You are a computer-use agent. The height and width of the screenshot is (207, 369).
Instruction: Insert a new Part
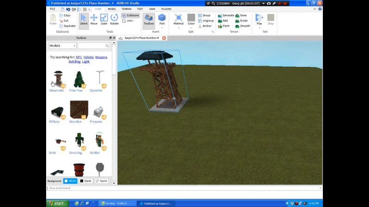[x=162, y=19]
